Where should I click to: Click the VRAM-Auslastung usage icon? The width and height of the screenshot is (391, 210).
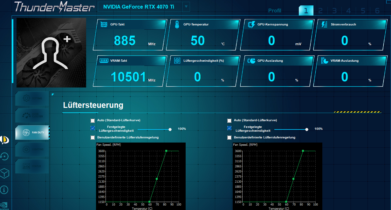click(325, 61)
